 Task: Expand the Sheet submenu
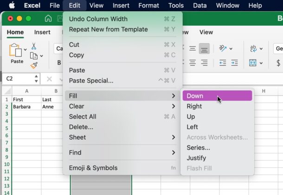(122, 137)
